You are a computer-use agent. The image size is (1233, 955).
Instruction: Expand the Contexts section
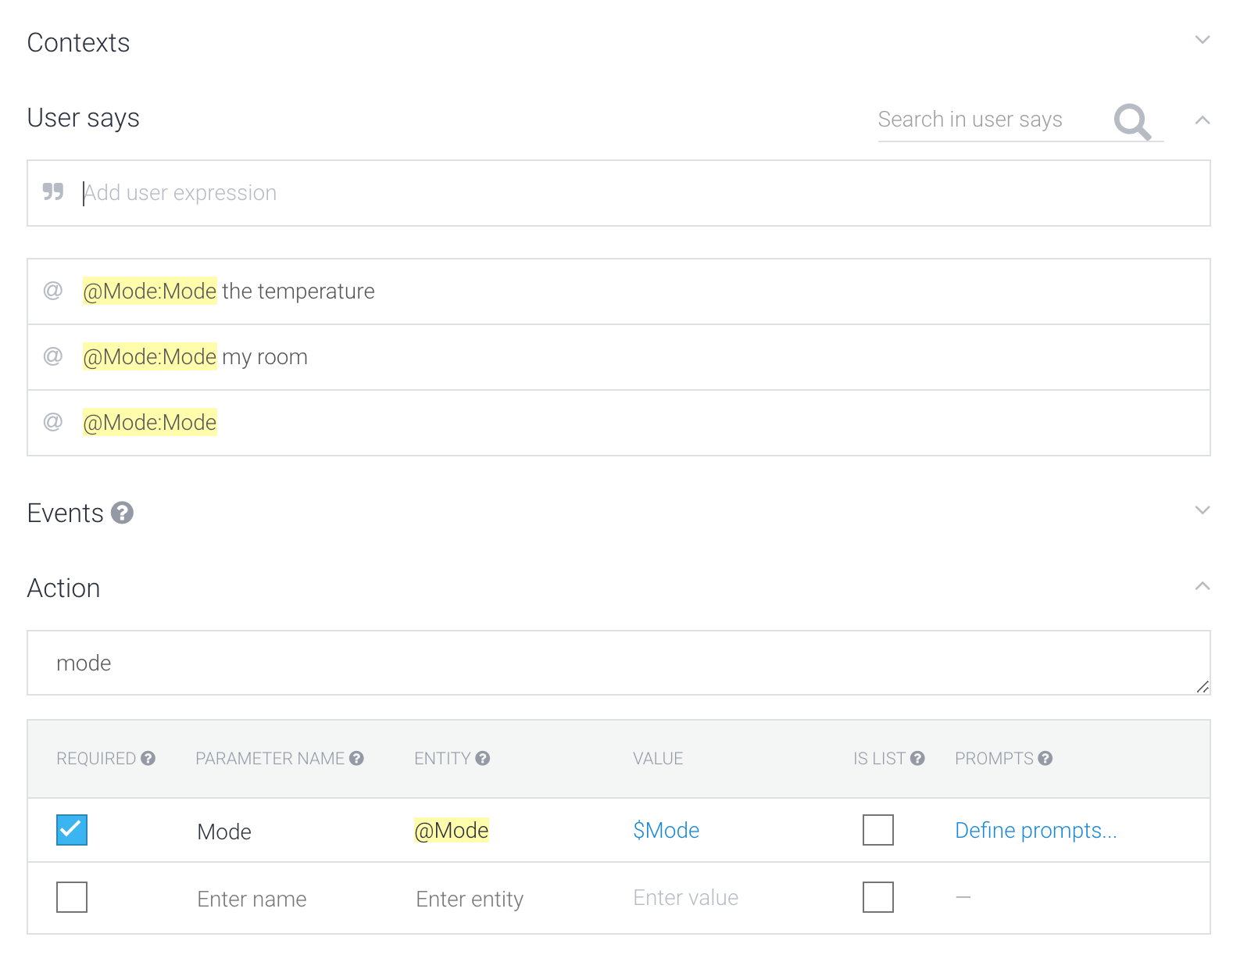(x=1202, y=40)
